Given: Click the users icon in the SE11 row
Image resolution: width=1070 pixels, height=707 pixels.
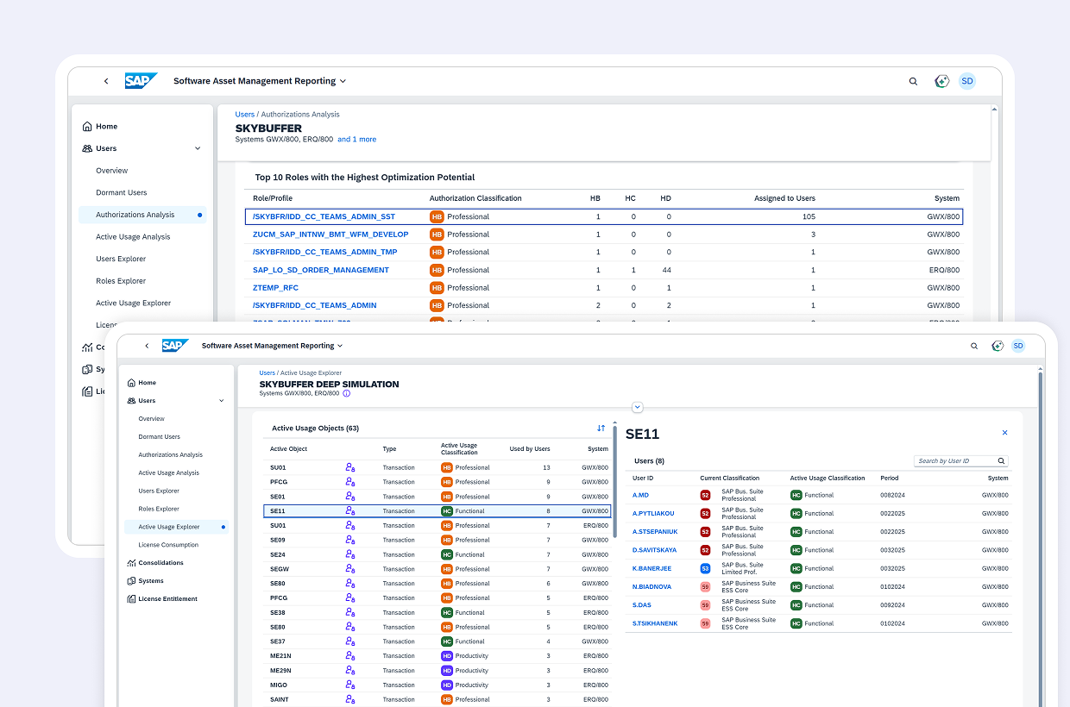Looking at the screenshot, I should (350, 511).
